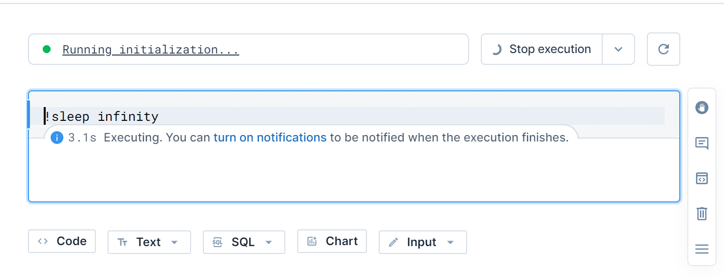
Task: Delete the block with the trash icon
Action: point(702,214)
